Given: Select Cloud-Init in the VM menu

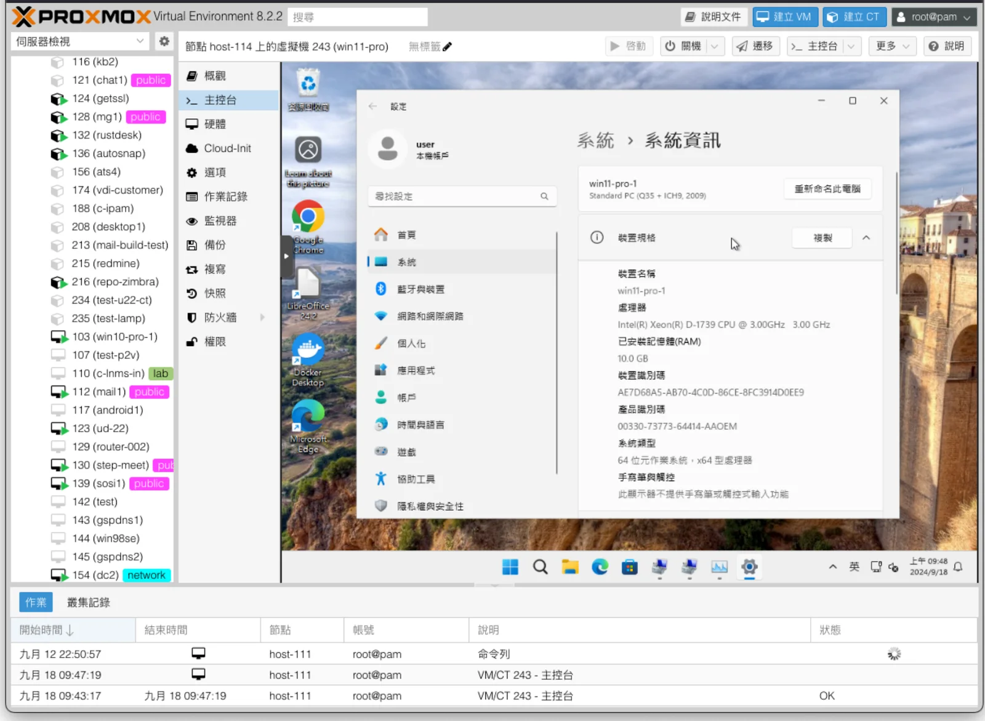Looking at the screenshot, I should pyautogui.click(x=228, y=148).
